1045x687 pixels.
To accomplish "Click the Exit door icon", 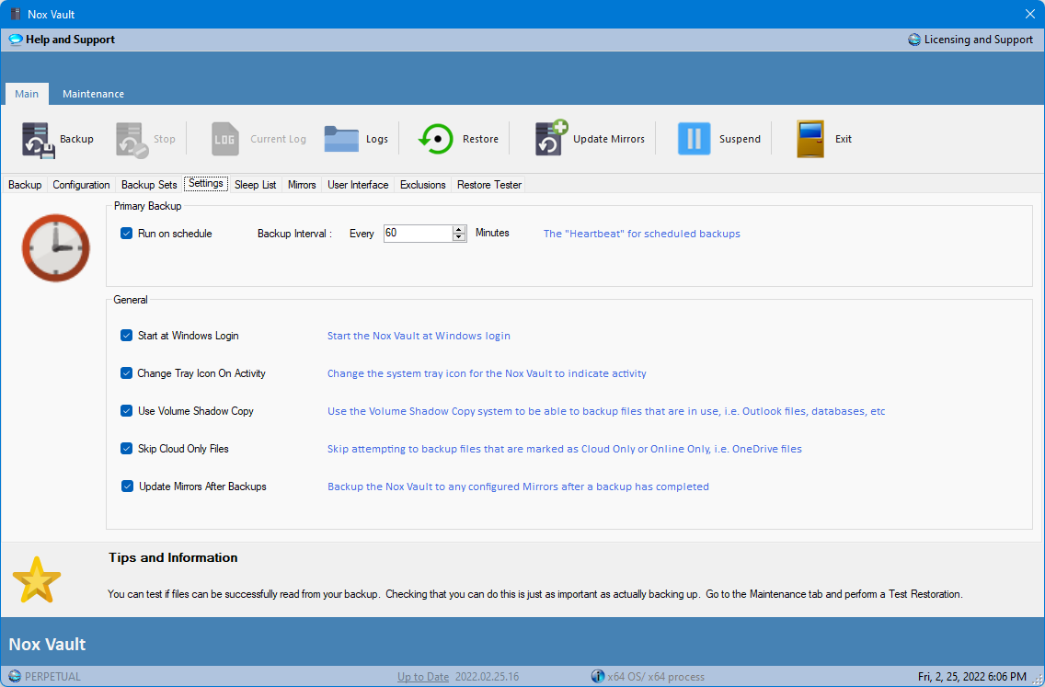I will [810, 139].
